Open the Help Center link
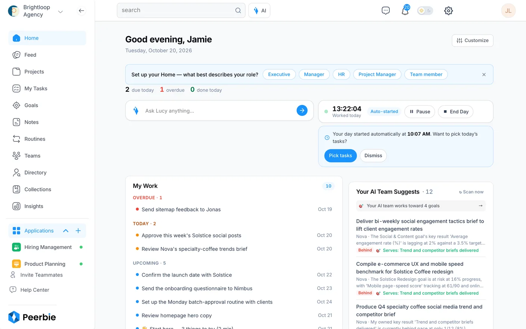The width and height of the screenshot is (526, 329). [x=29, y=290]
